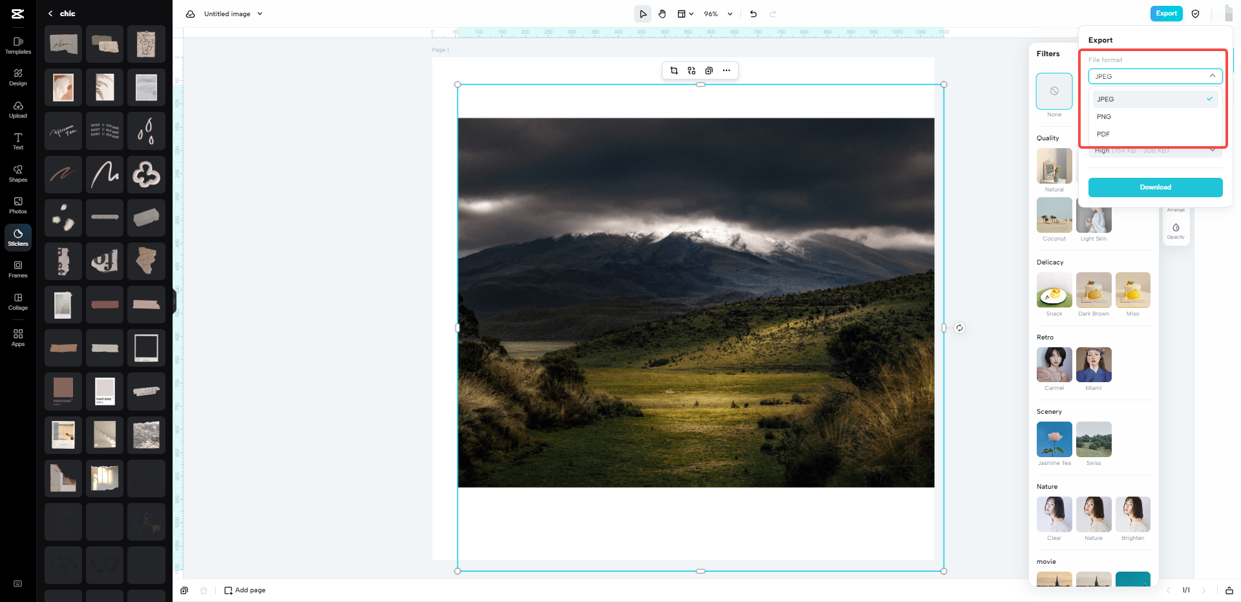Open the Templates panel
Image resolution: width=1241 pixels, height=602 pixels.
tap(17, 45)
